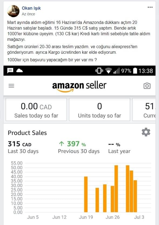The image size is (159, 225).
Task: Open Product Sales settings gear
Action: tap(146, 132)
